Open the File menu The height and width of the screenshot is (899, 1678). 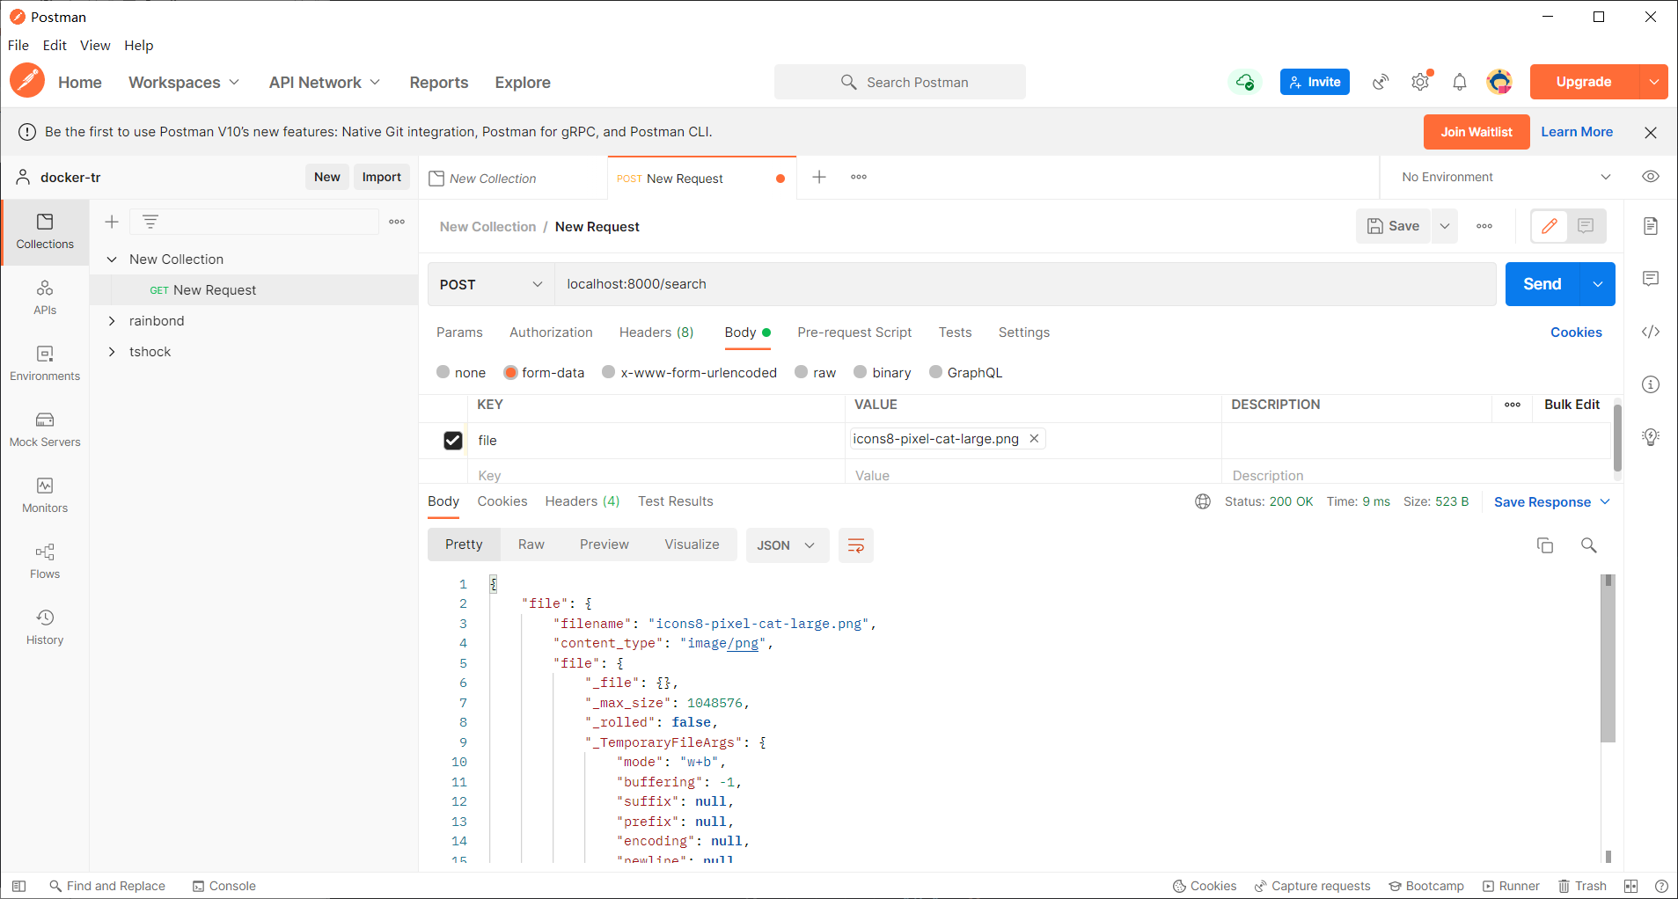[18, 45]
